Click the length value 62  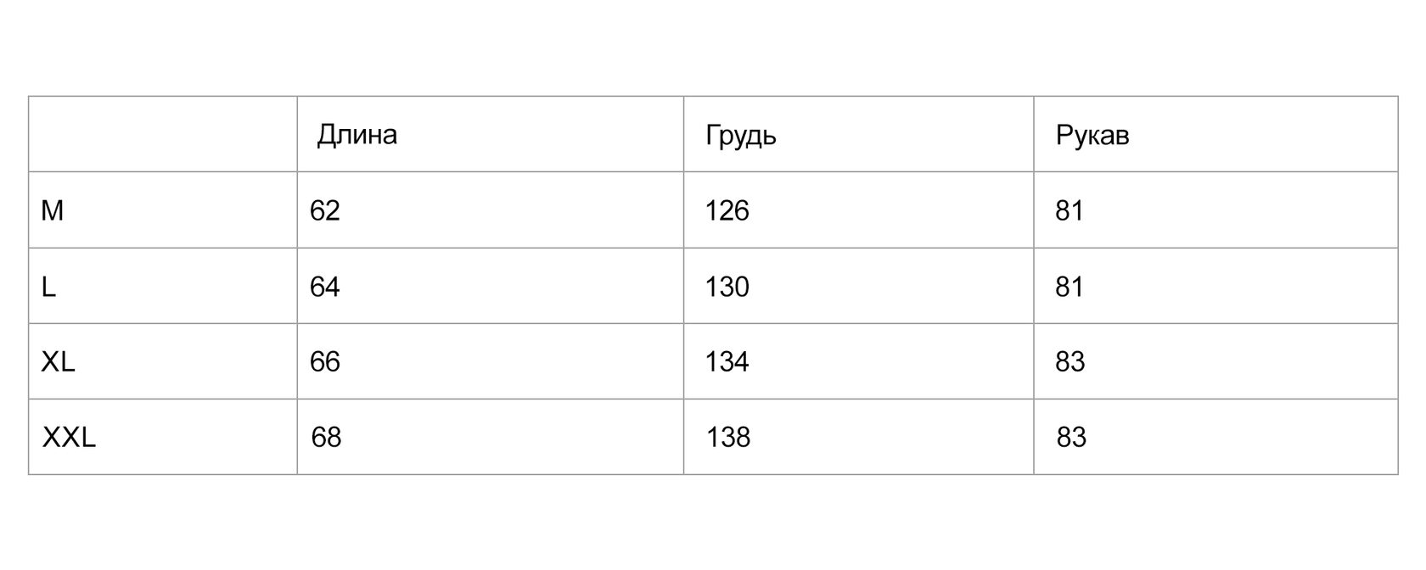(x=324, y=210)
